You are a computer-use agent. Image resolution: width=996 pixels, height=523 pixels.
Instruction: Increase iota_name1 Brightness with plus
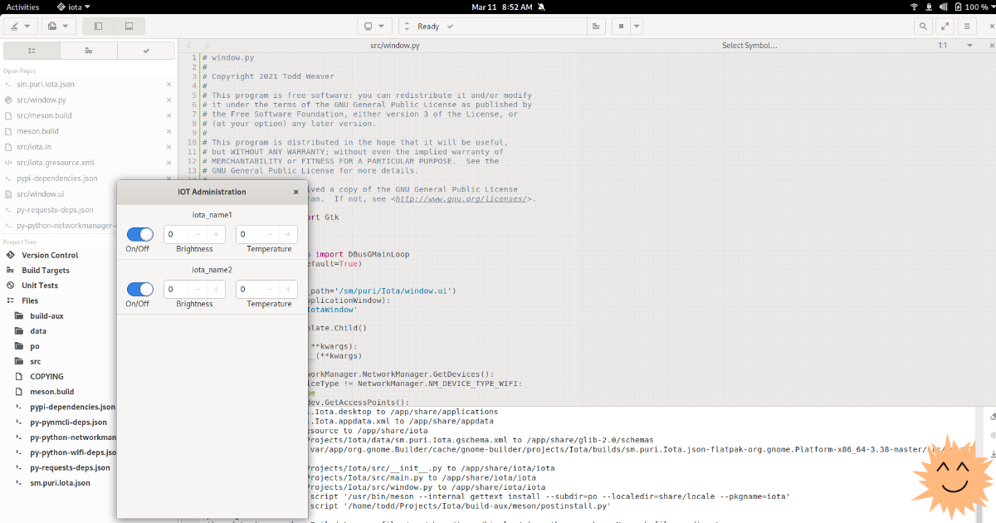pyautogui.click(x=216, y=235)
